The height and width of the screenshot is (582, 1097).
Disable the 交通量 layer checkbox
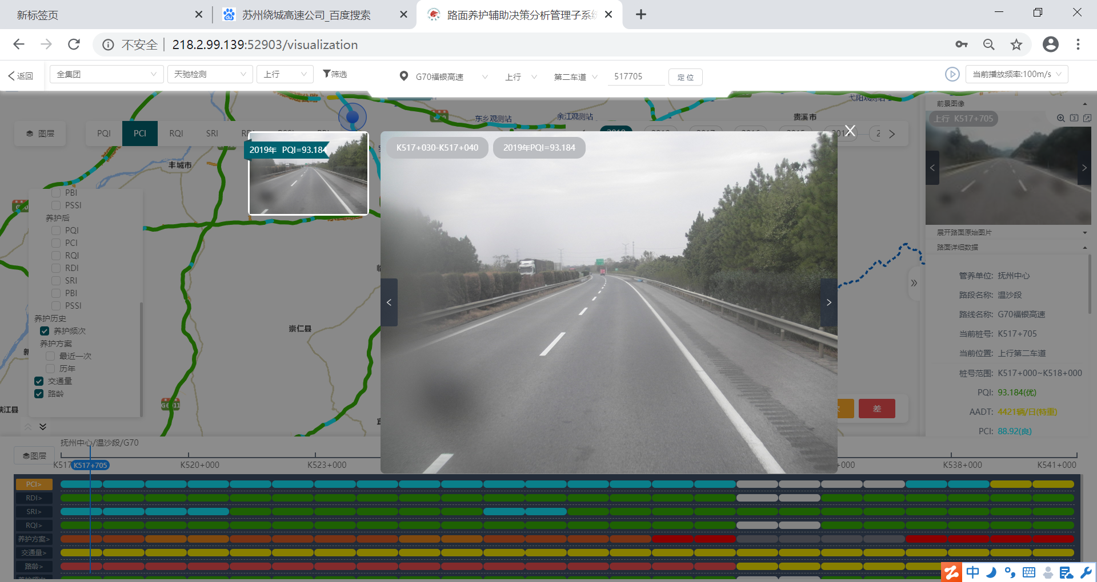pos(39,381)
